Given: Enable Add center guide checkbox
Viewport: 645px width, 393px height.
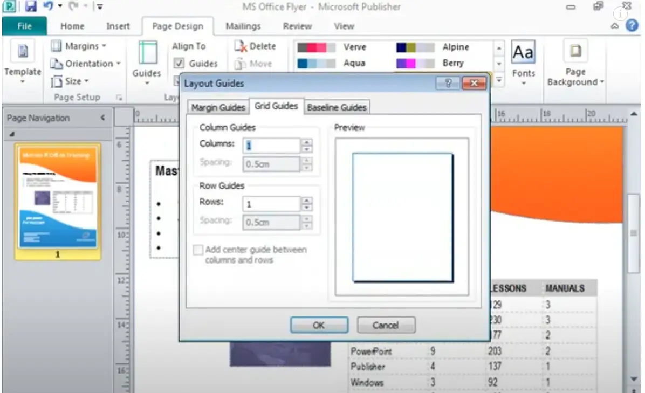Looking at the screenshot, I should tap(198, 250).
